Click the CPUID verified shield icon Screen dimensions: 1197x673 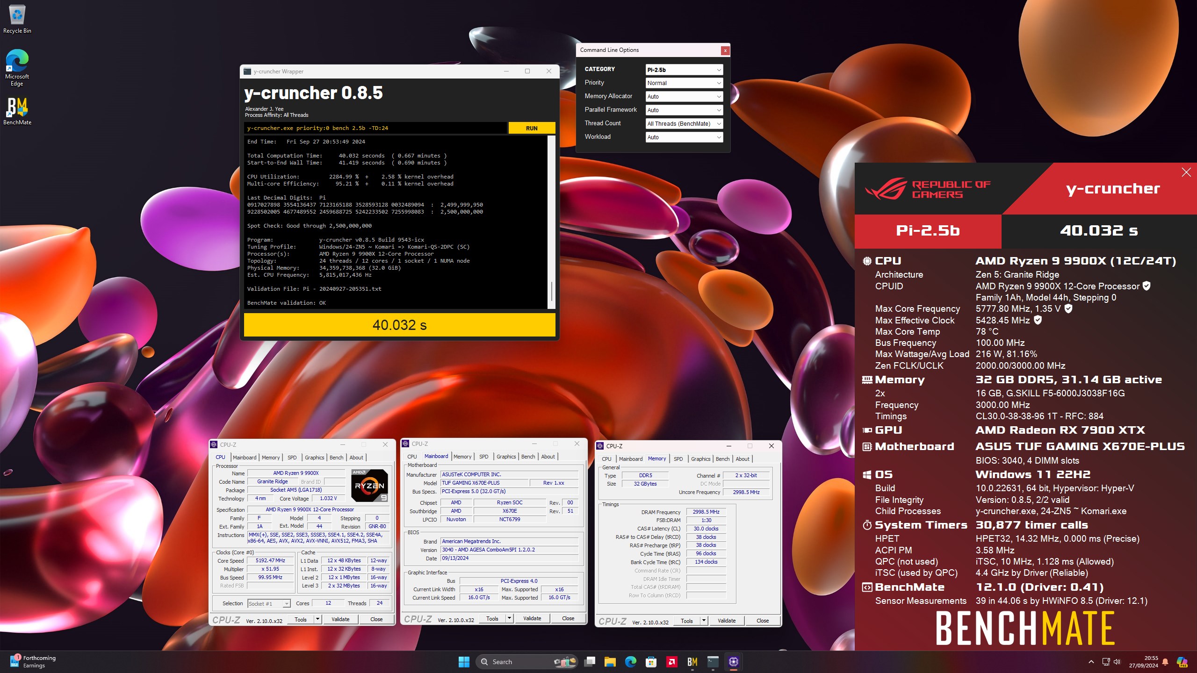[x=1147, y=286]
